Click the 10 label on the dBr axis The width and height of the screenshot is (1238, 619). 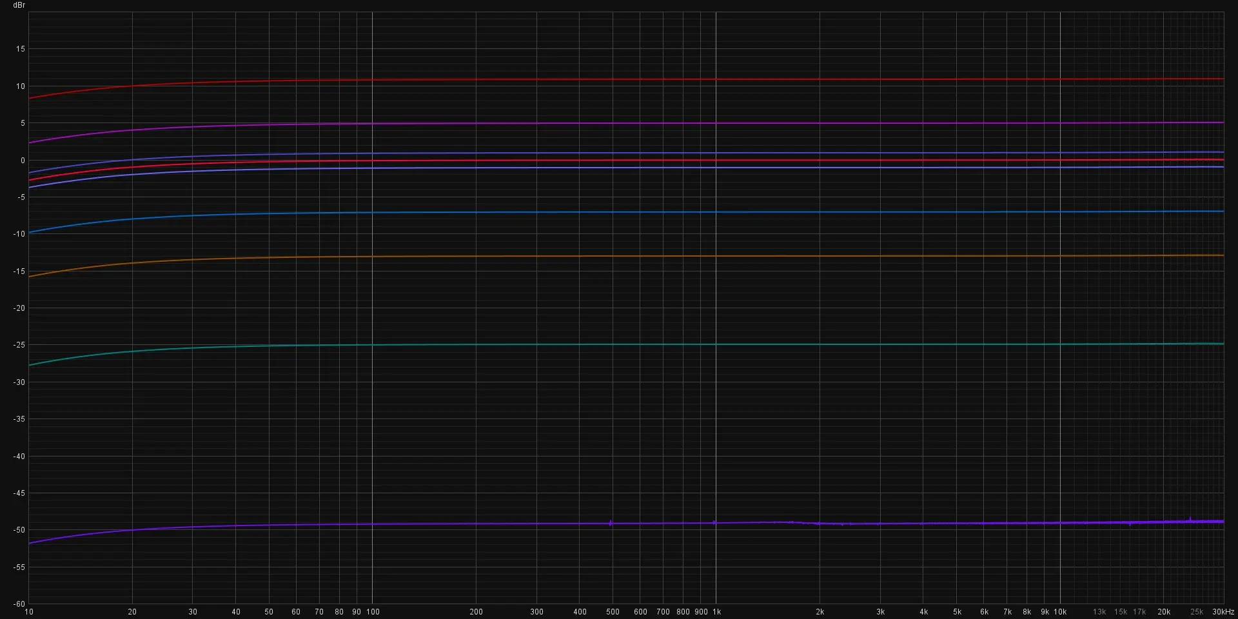click(21, 86)
